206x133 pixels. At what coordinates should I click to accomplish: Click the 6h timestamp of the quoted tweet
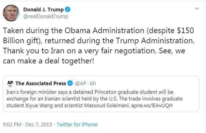pyautogui.click(x=93, y=83)
